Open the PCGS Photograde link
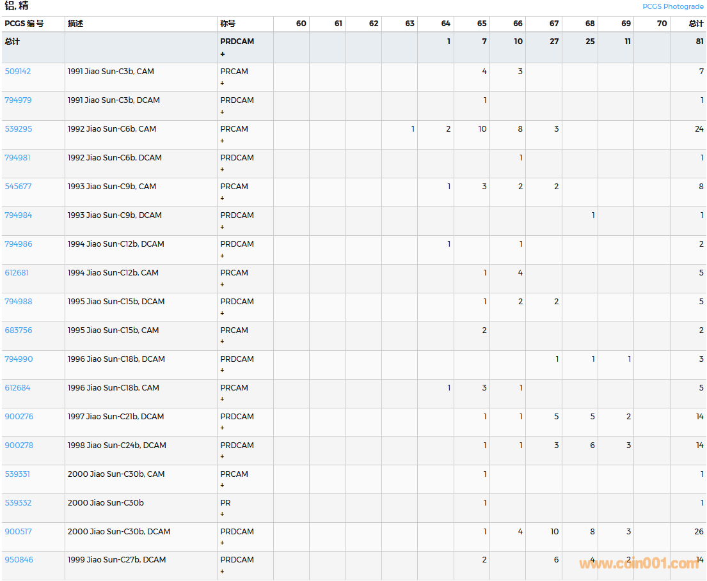 (672, 6)
